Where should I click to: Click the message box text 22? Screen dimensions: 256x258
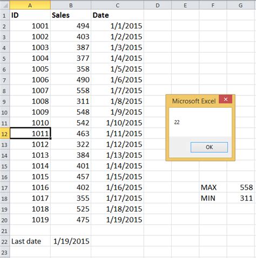[x=177, y=122]
